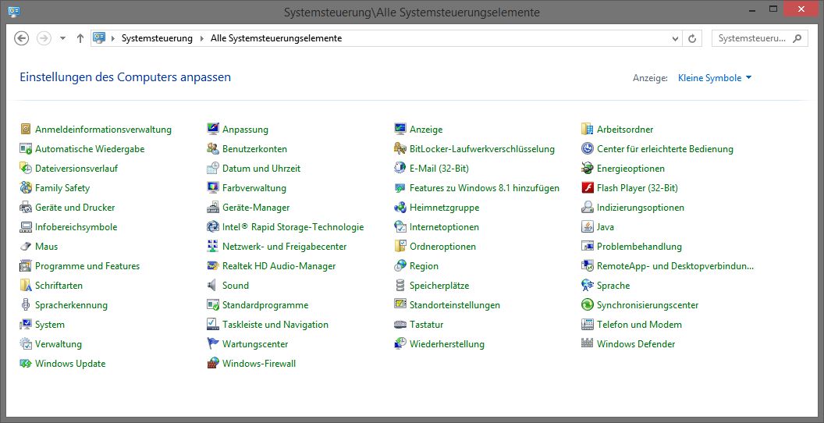The image size is (824, 423).
Task: Open the Verwaltung link
Action: 59,344
